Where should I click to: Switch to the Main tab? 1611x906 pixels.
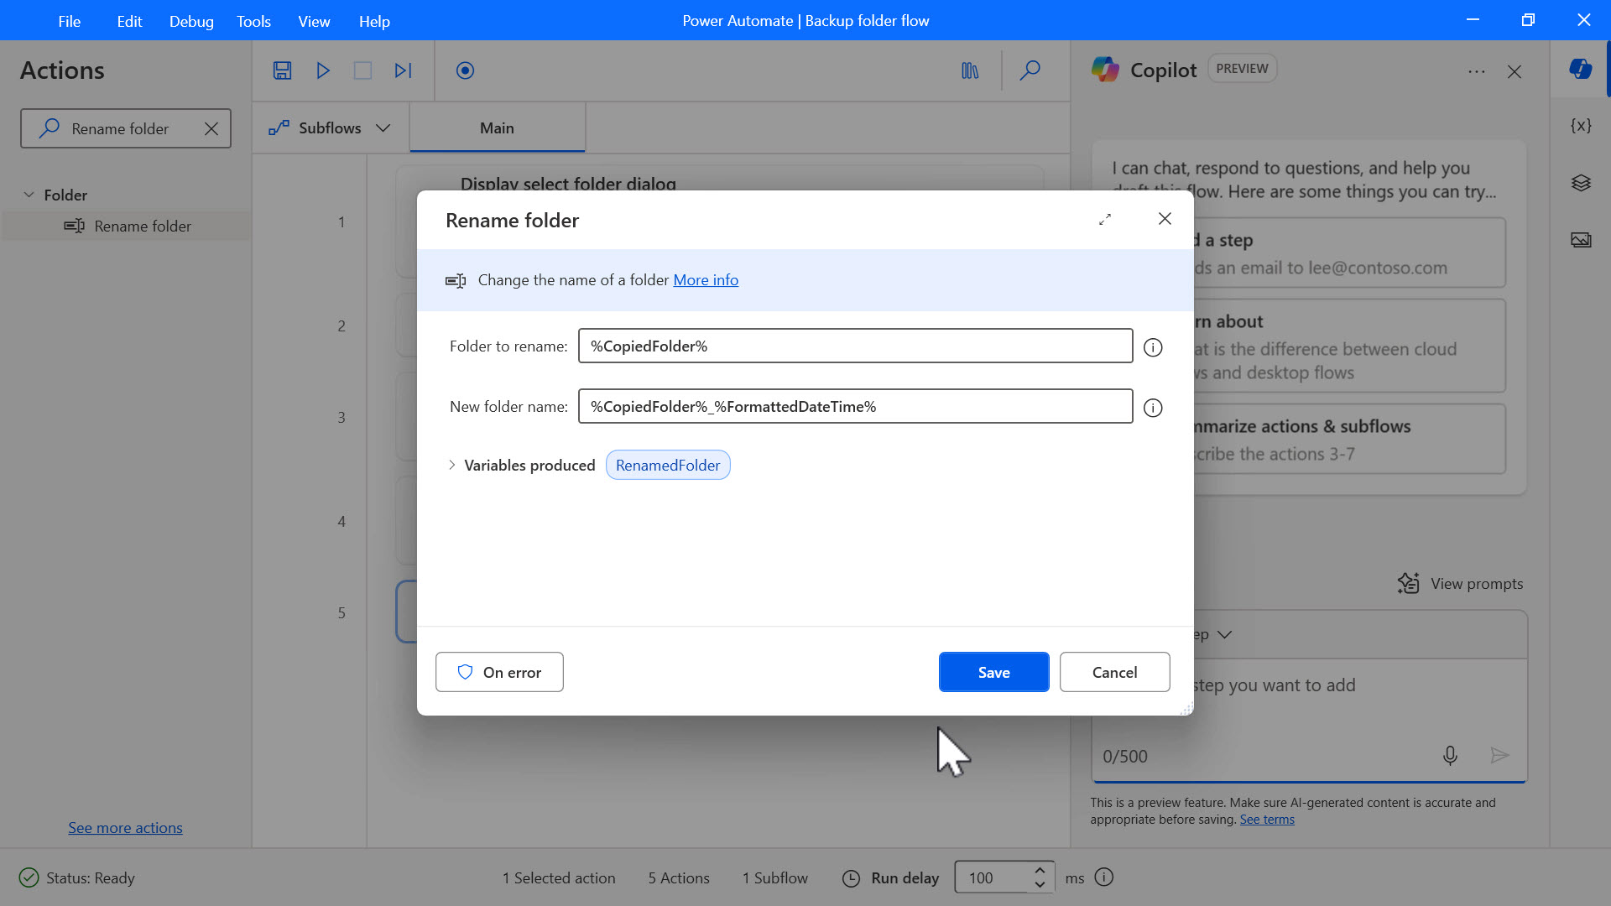tap(497, 128)
